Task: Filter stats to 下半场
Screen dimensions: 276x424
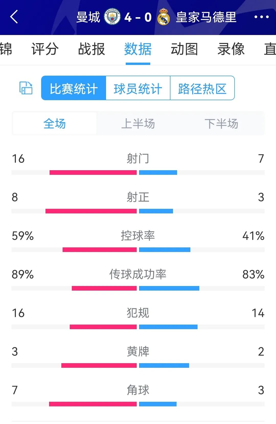Action: pyautogui.click(x=221, y=124)
